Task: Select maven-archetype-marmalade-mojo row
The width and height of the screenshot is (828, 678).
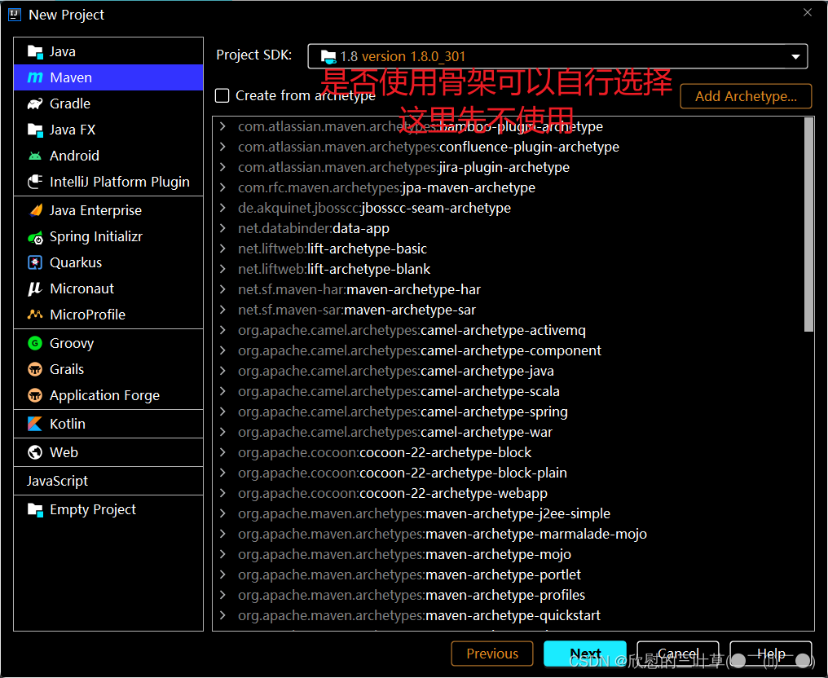Action: (509, 534)
